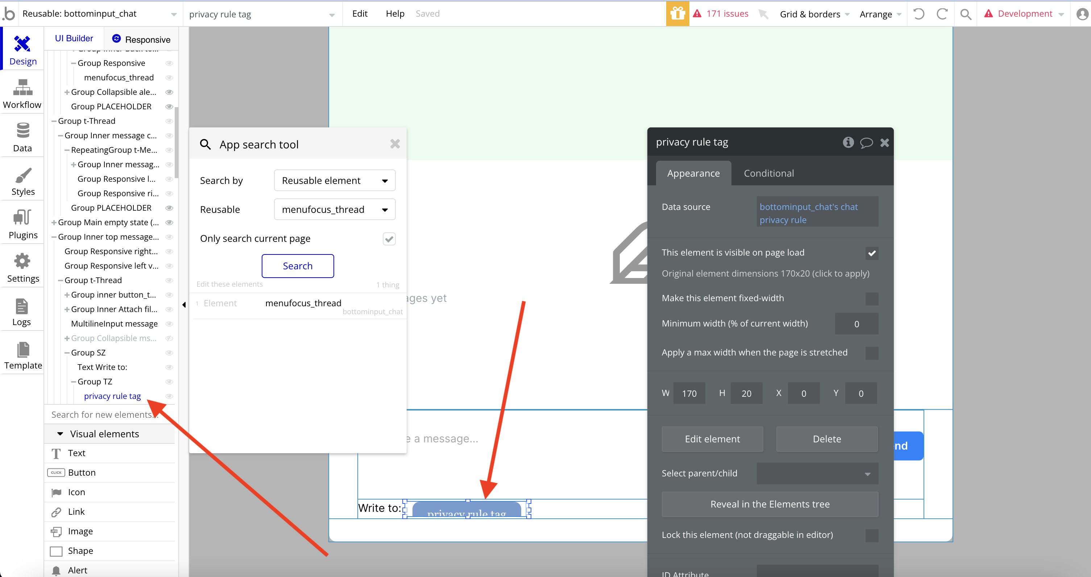
Task: Click the undo arrow icon
Action: coord(918,14)
